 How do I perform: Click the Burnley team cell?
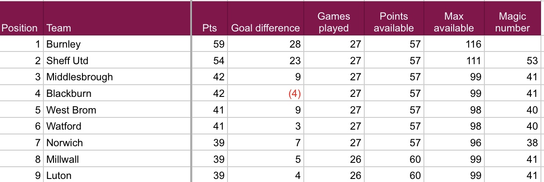tap(64, 44)
